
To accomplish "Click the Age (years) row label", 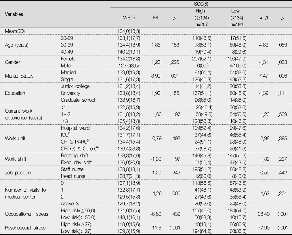I will (17, 45).
